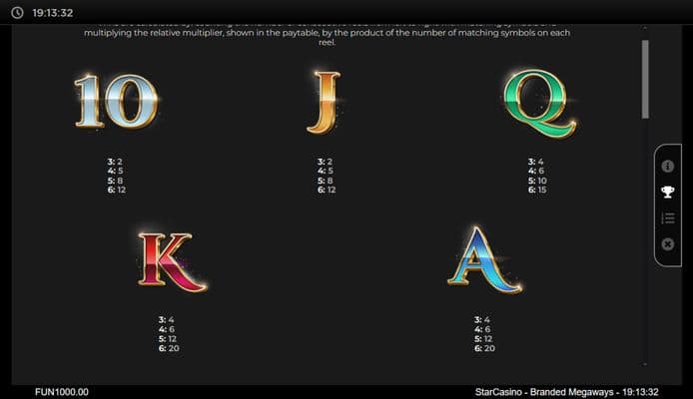Image resolution: width=693 pixels, height=399 pixels.
Task: Click the 10 symbol image
Action: [115, 101]
